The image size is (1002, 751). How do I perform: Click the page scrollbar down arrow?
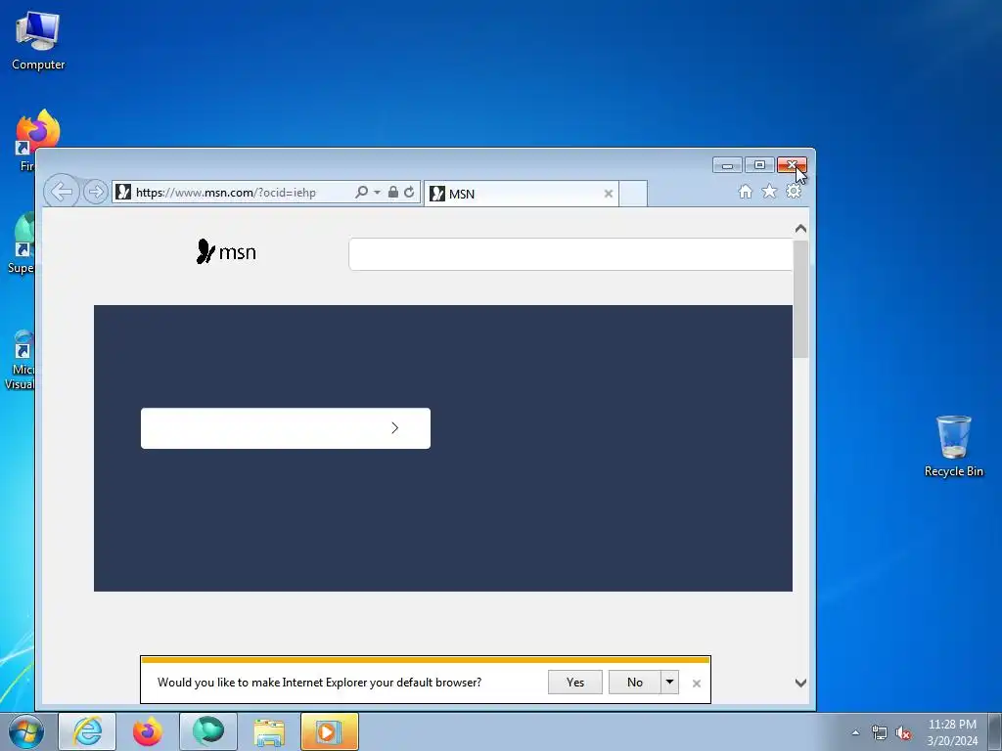[800, 683]
